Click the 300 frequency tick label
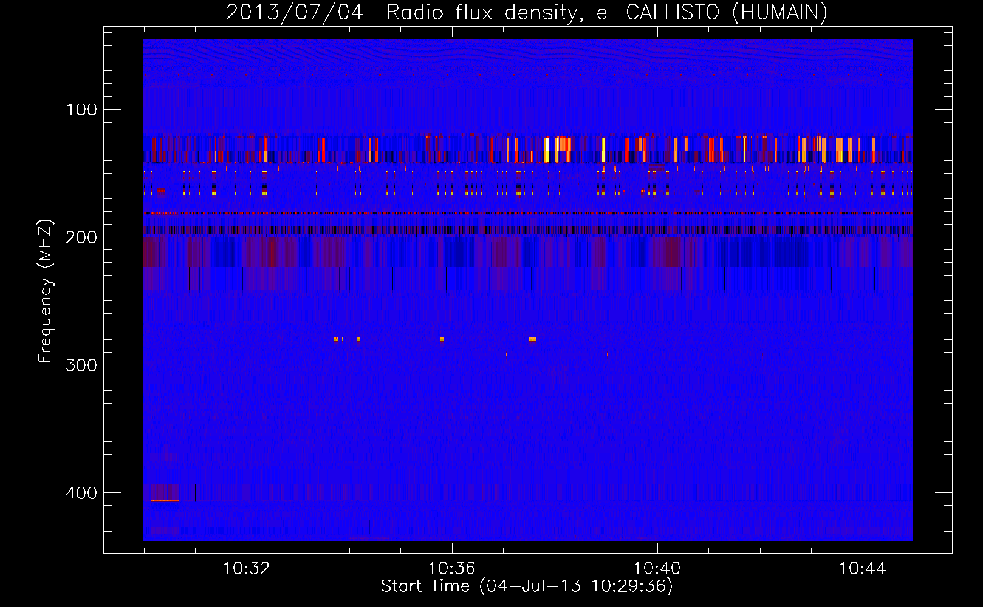983x607 pixels. coord(81,365)
